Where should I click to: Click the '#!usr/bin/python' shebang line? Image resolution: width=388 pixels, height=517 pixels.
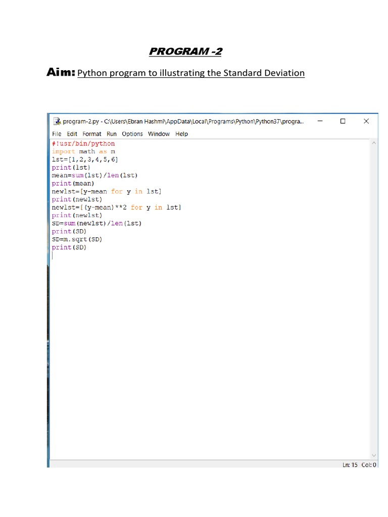pos(83,143)
